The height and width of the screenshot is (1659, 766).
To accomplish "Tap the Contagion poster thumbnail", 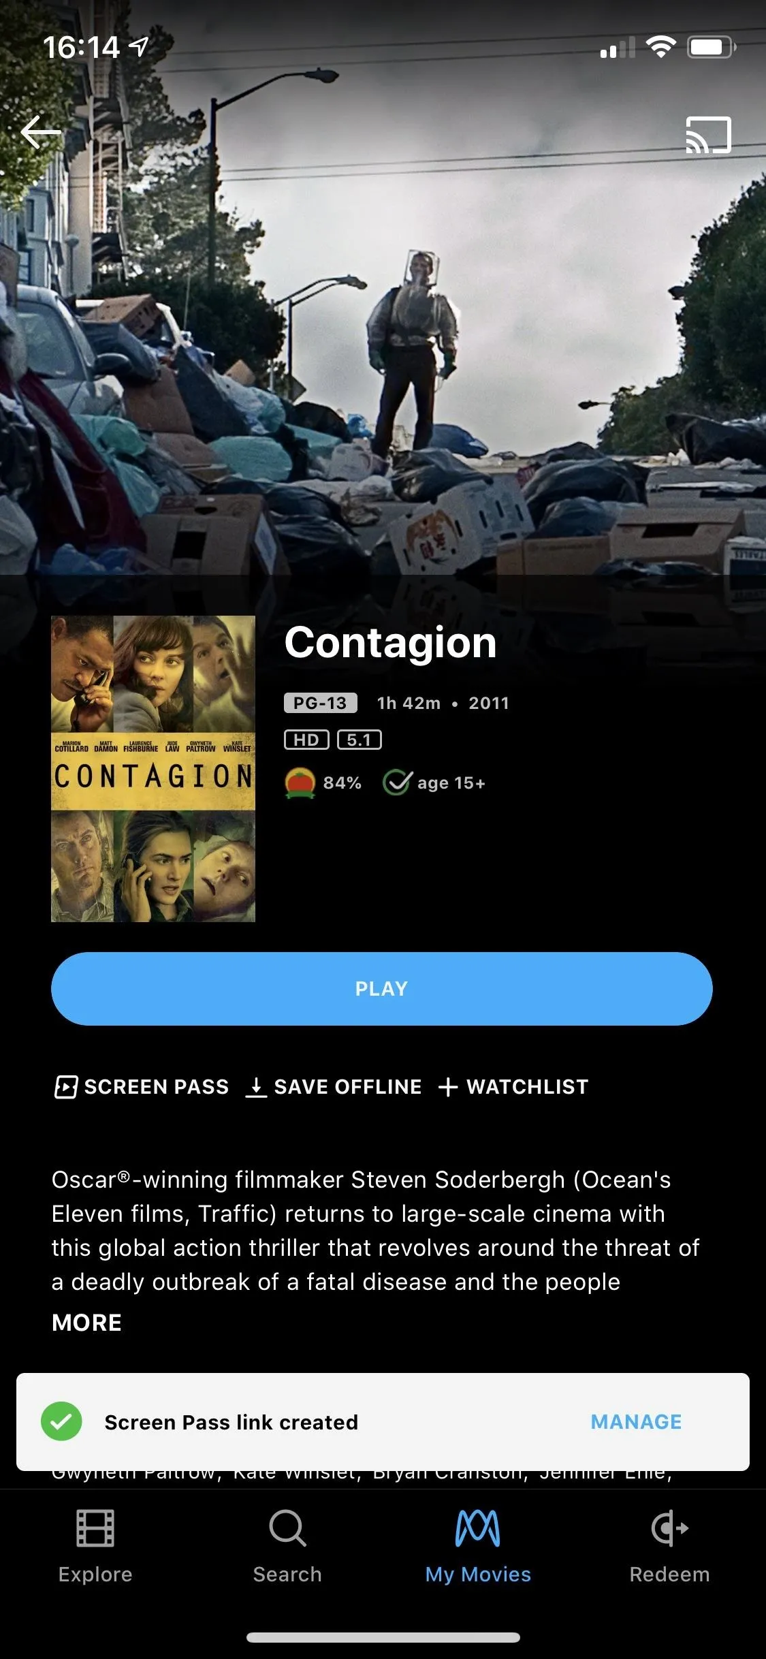I will (153, 769).
